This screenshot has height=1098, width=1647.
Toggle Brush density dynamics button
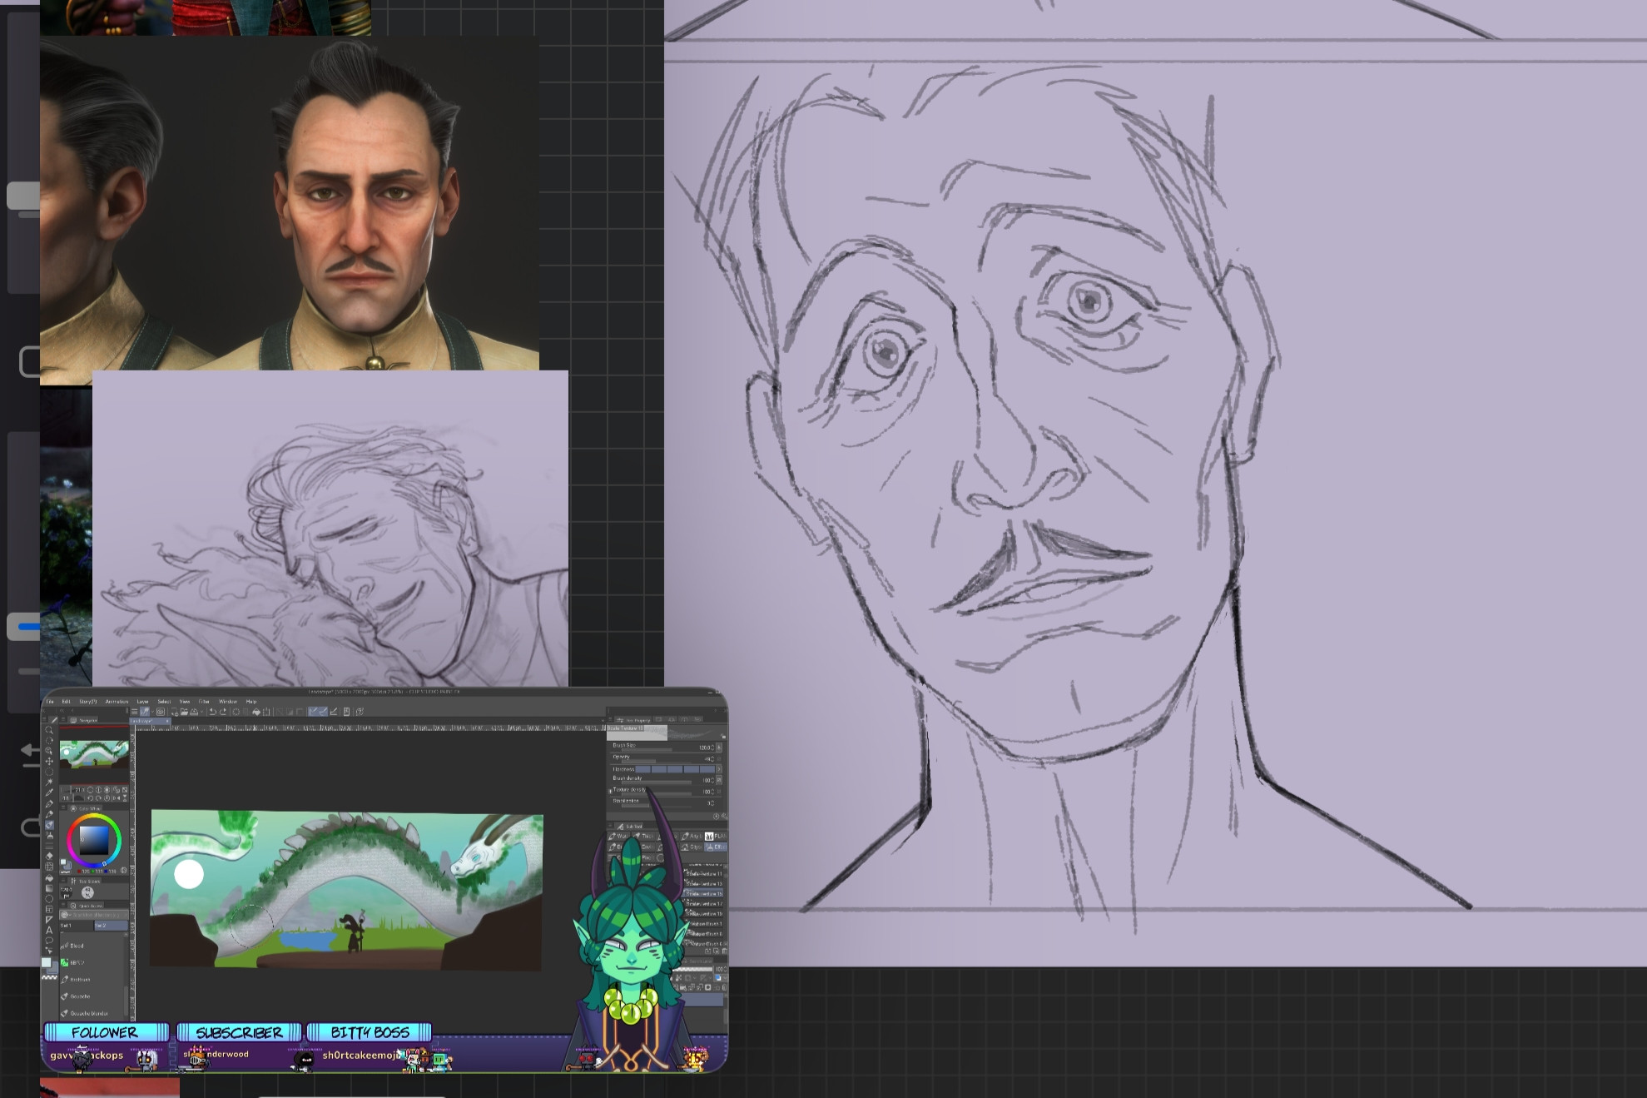(719, 780)
